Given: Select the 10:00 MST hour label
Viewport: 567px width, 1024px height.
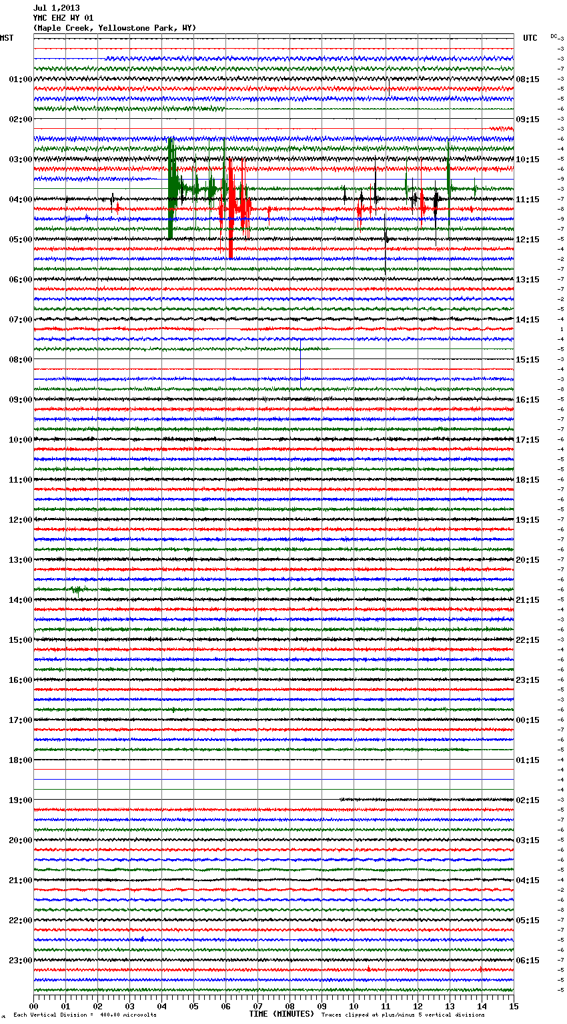Looking at the screenshot, I should click(21, 440).
